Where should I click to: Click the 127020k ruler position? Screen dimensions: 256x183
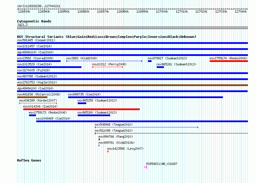pyautogui.click(x=201, y=11)
